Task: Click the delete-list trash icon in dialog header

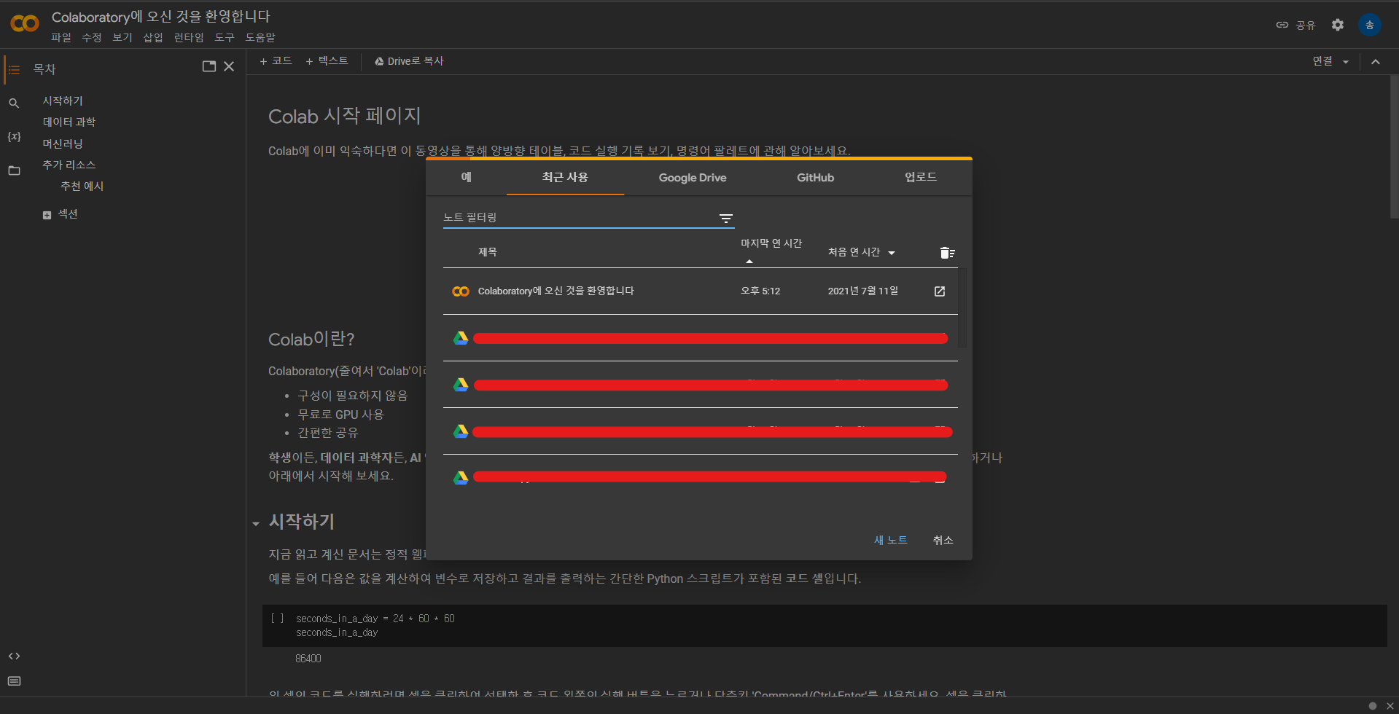Action: [x=947, y=253]
